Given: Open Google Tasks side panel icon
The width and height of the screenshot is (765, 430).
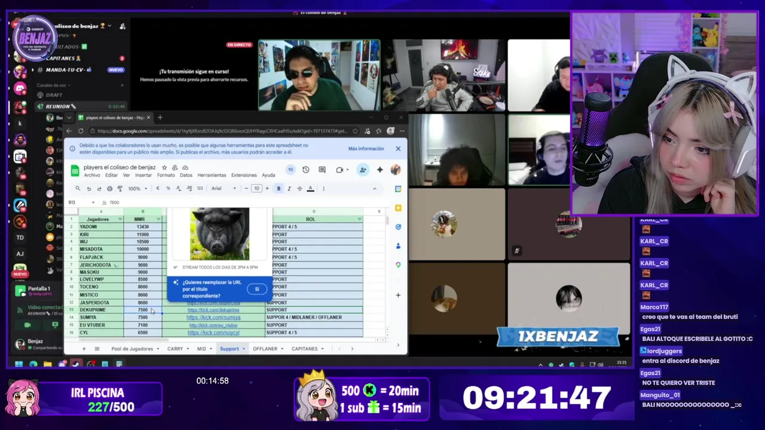Looking at the screenshot, I should (x=398, y=227).
